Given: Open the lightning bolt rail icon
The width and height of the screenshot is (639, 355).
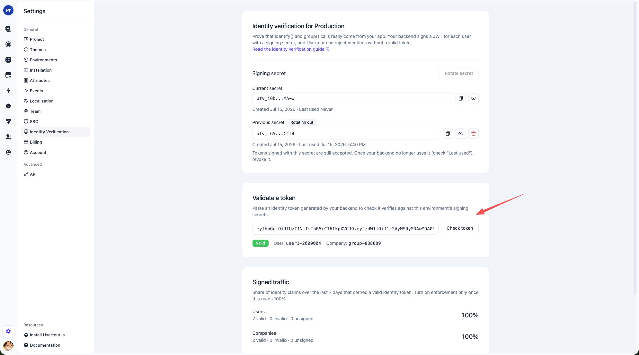Looking at the screenshot, I should click(8, 91).
